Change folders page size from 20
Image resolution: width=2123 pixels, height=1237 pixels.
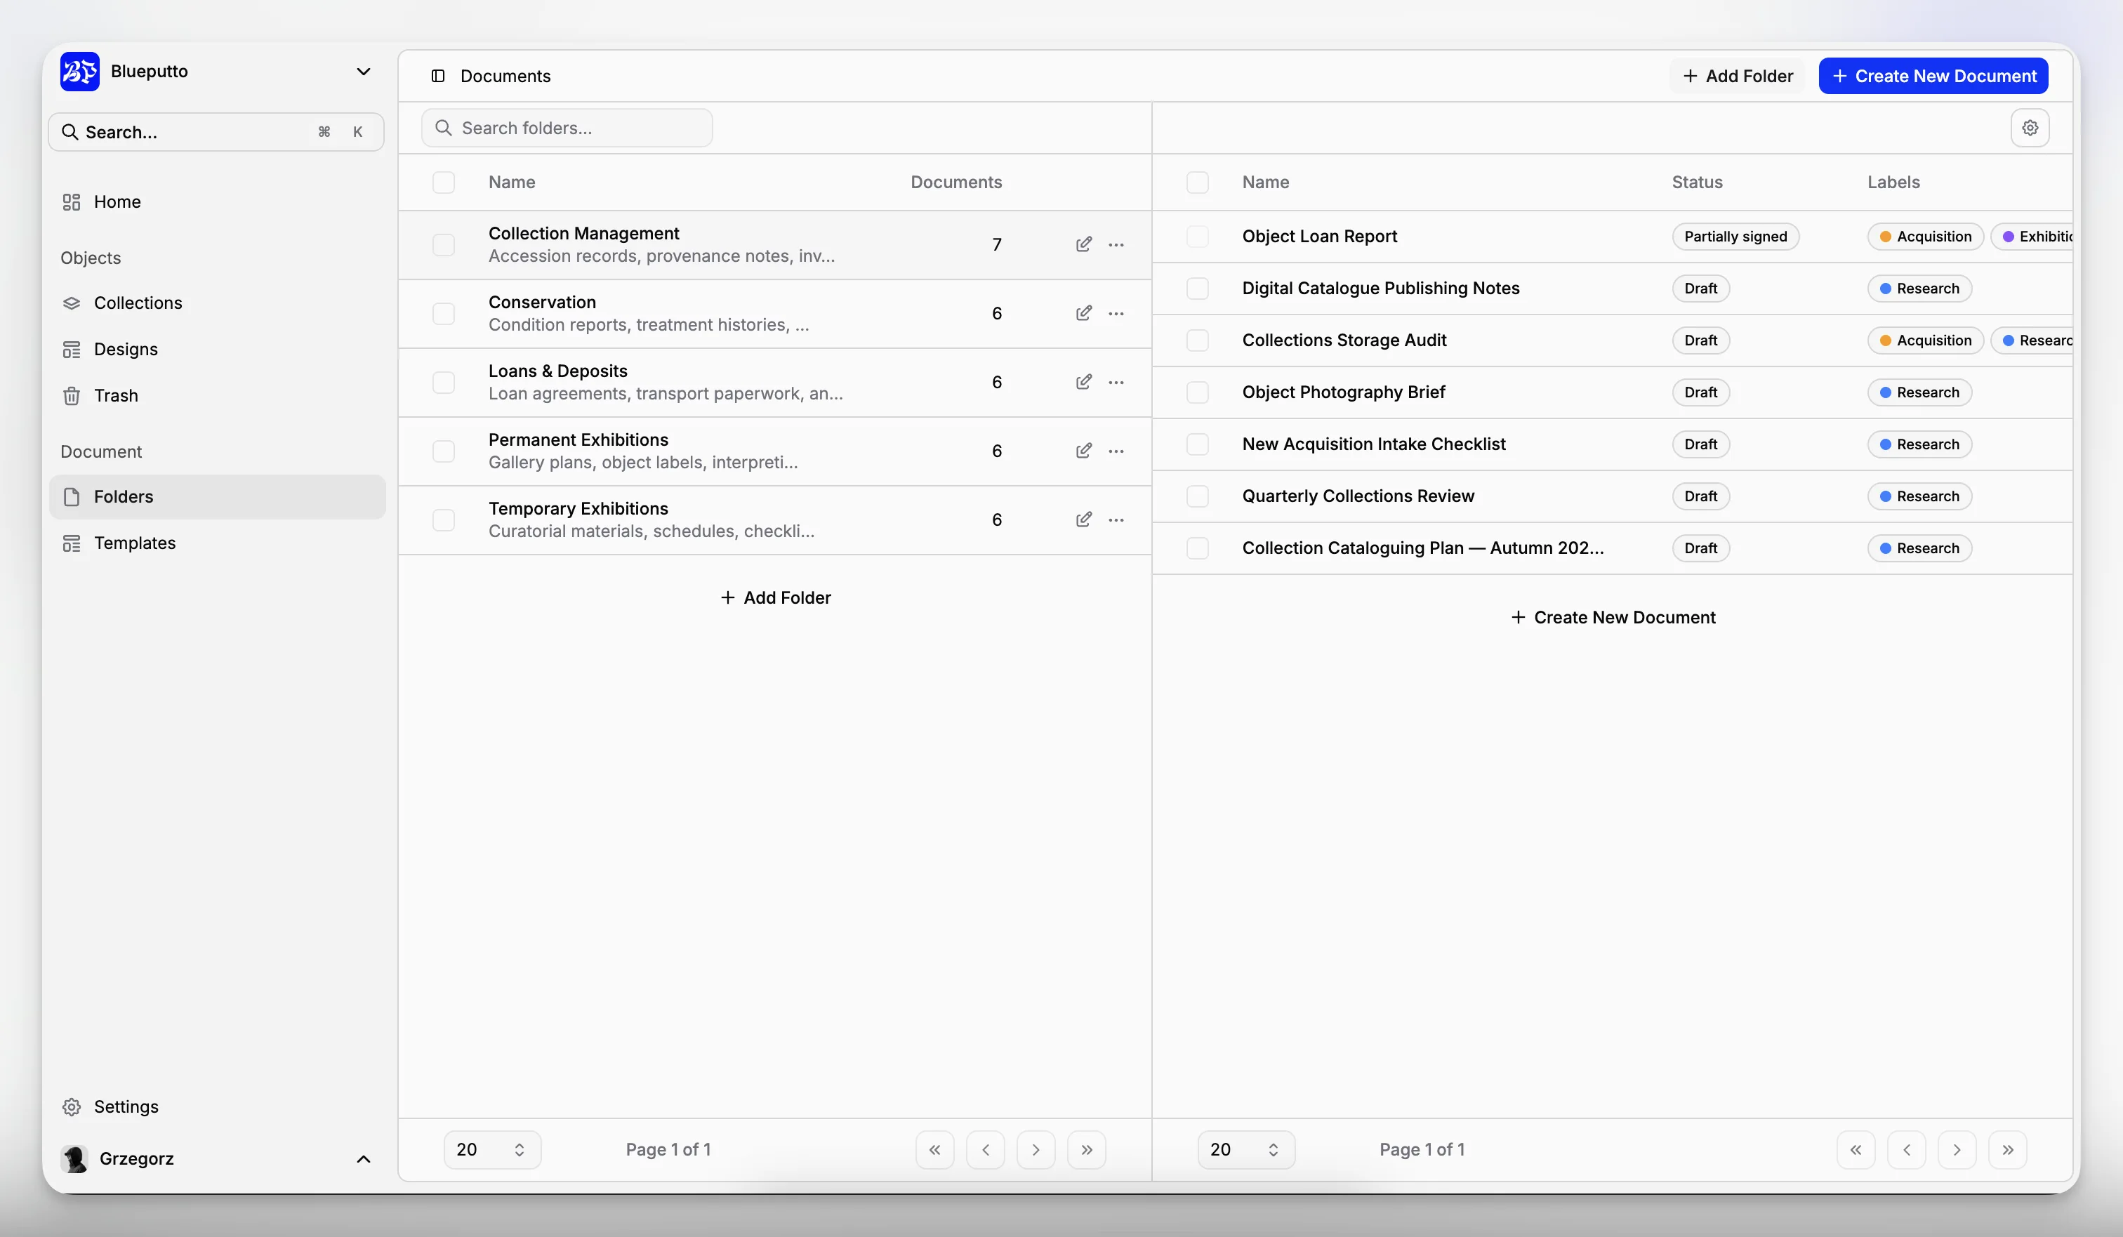coord(493,1149)
